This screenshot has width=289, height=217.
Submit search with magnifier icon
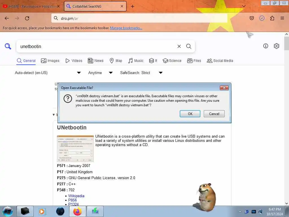(x=189, y=46)
